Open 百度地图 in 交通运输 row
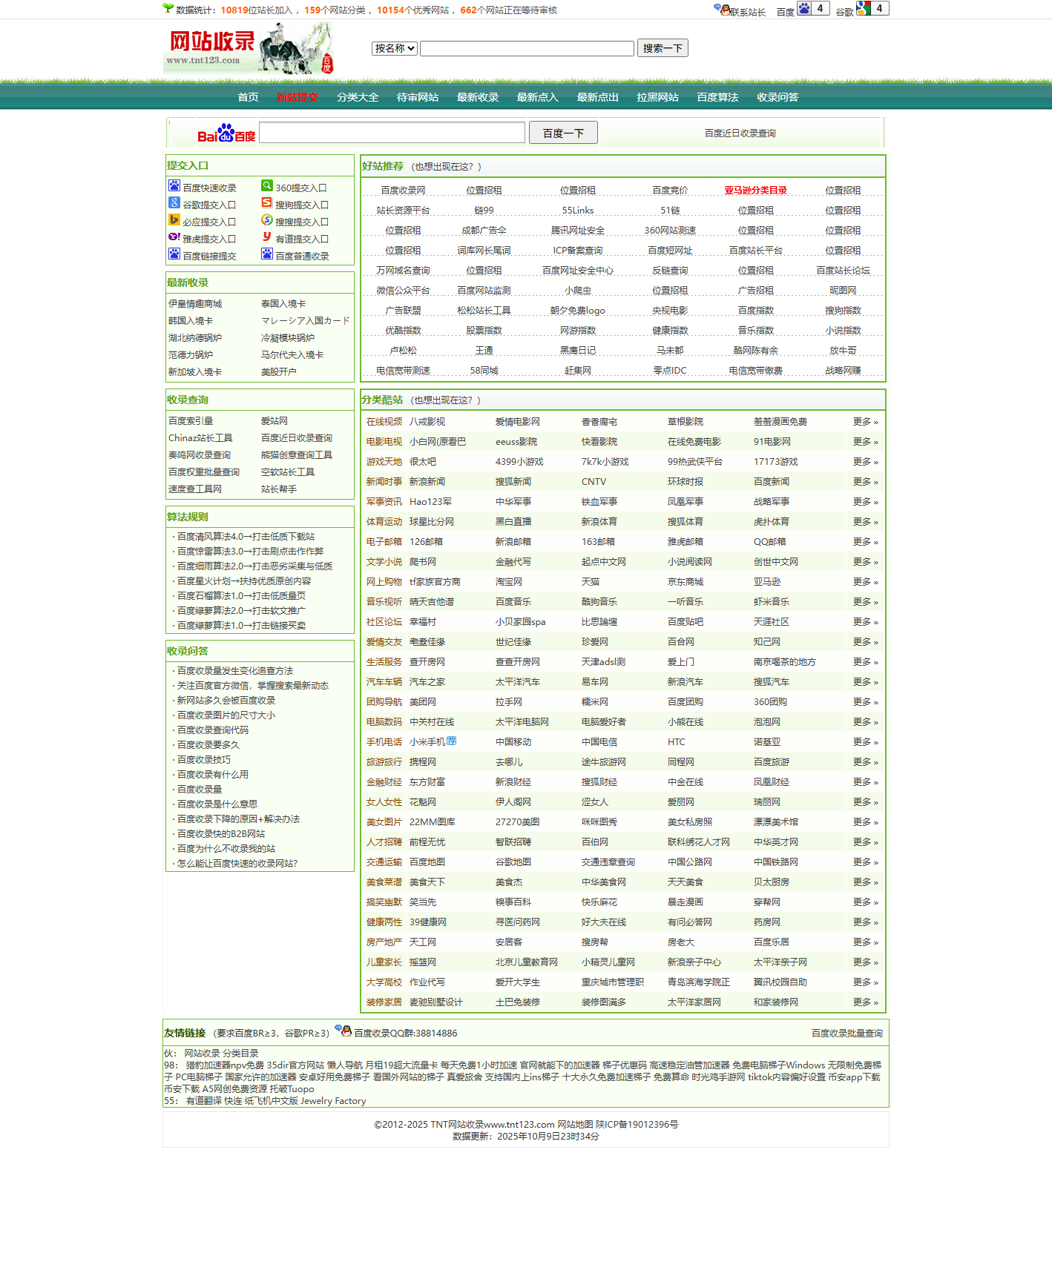The width and height of the screenshot is (1052, 1273). (427, 862)
